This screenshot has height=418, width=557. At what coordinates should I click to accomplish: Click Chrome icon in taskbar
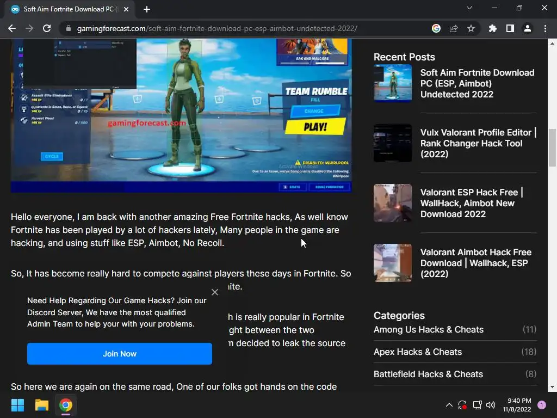[x=66, y=405]
